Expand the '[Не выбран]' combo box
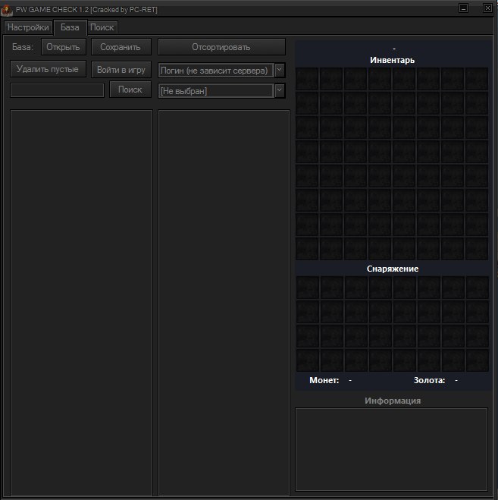 (280, 90)
